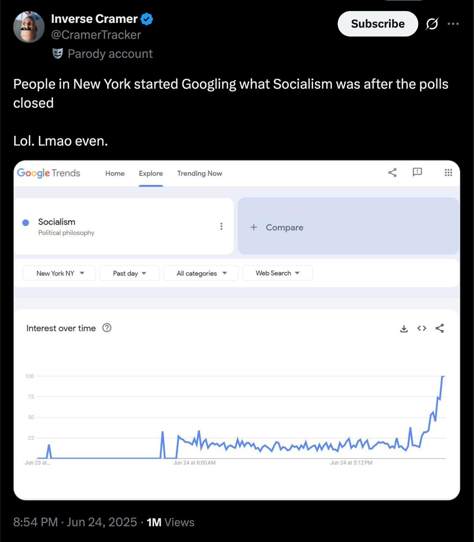Viewport: 474px width, 542px height.
Task: Open Socialism term three-dot menu
Action: coord(221,227)
